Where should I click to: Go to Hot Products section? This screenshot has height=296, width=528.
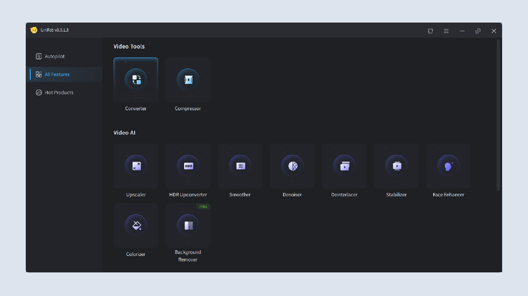pyautogui.click(x=59, y=93)
